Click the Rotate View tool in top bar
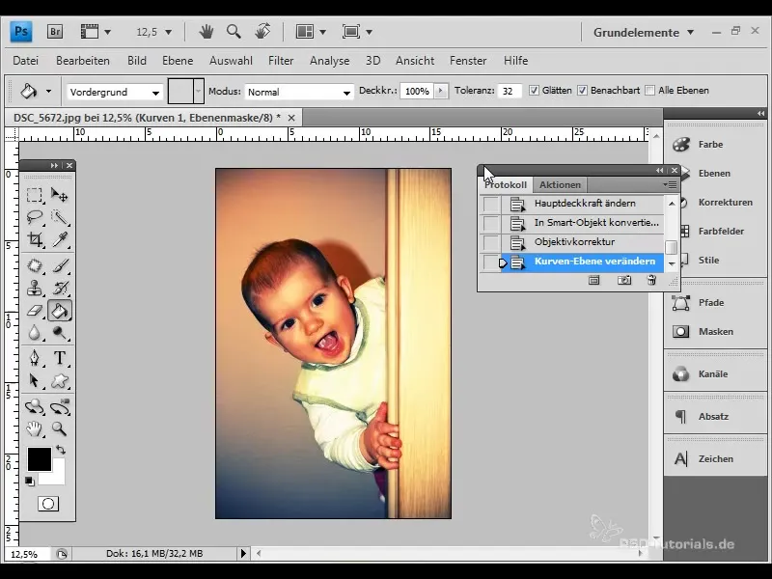Screen dimensions: 772x579 [262, 32]
